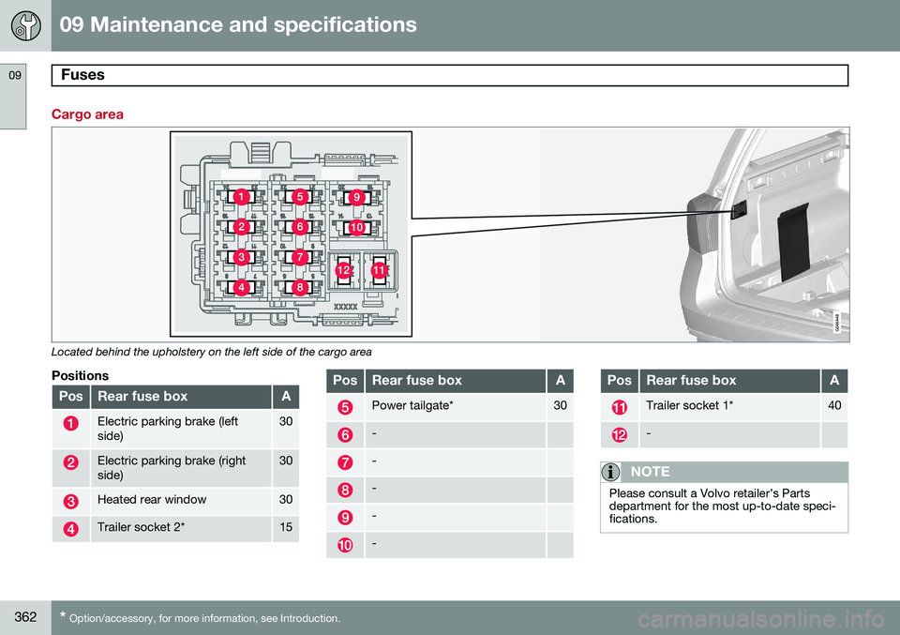Select fuse marker 11 in the fuse box diagram
The image size is (900, 635).
379,270
